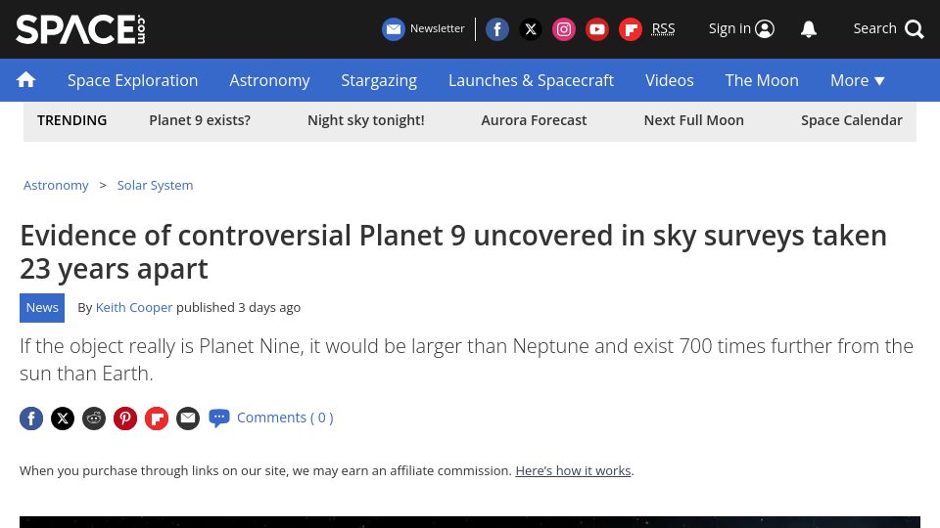Viewport: 940px width, 528px height.
Task: Click the Sign in text
Action: (729, 28)
